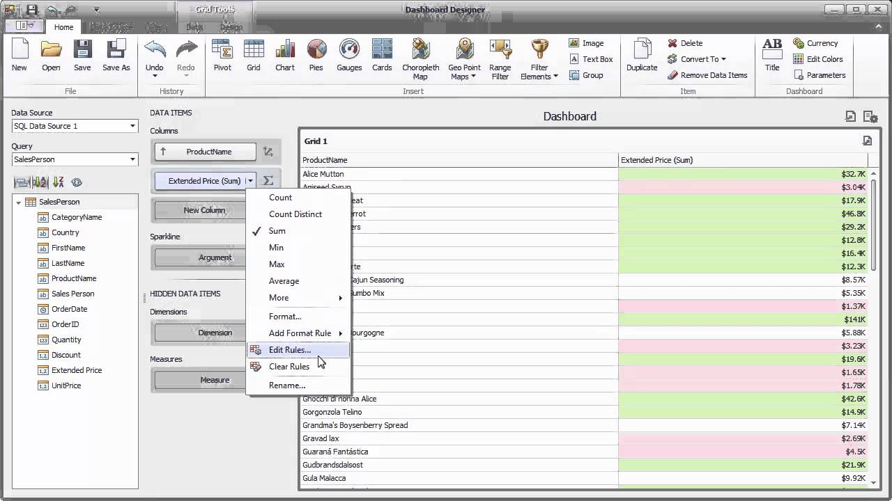Open Format... from context menu
This screenshot has width=892, height=501.
point(298,317)
